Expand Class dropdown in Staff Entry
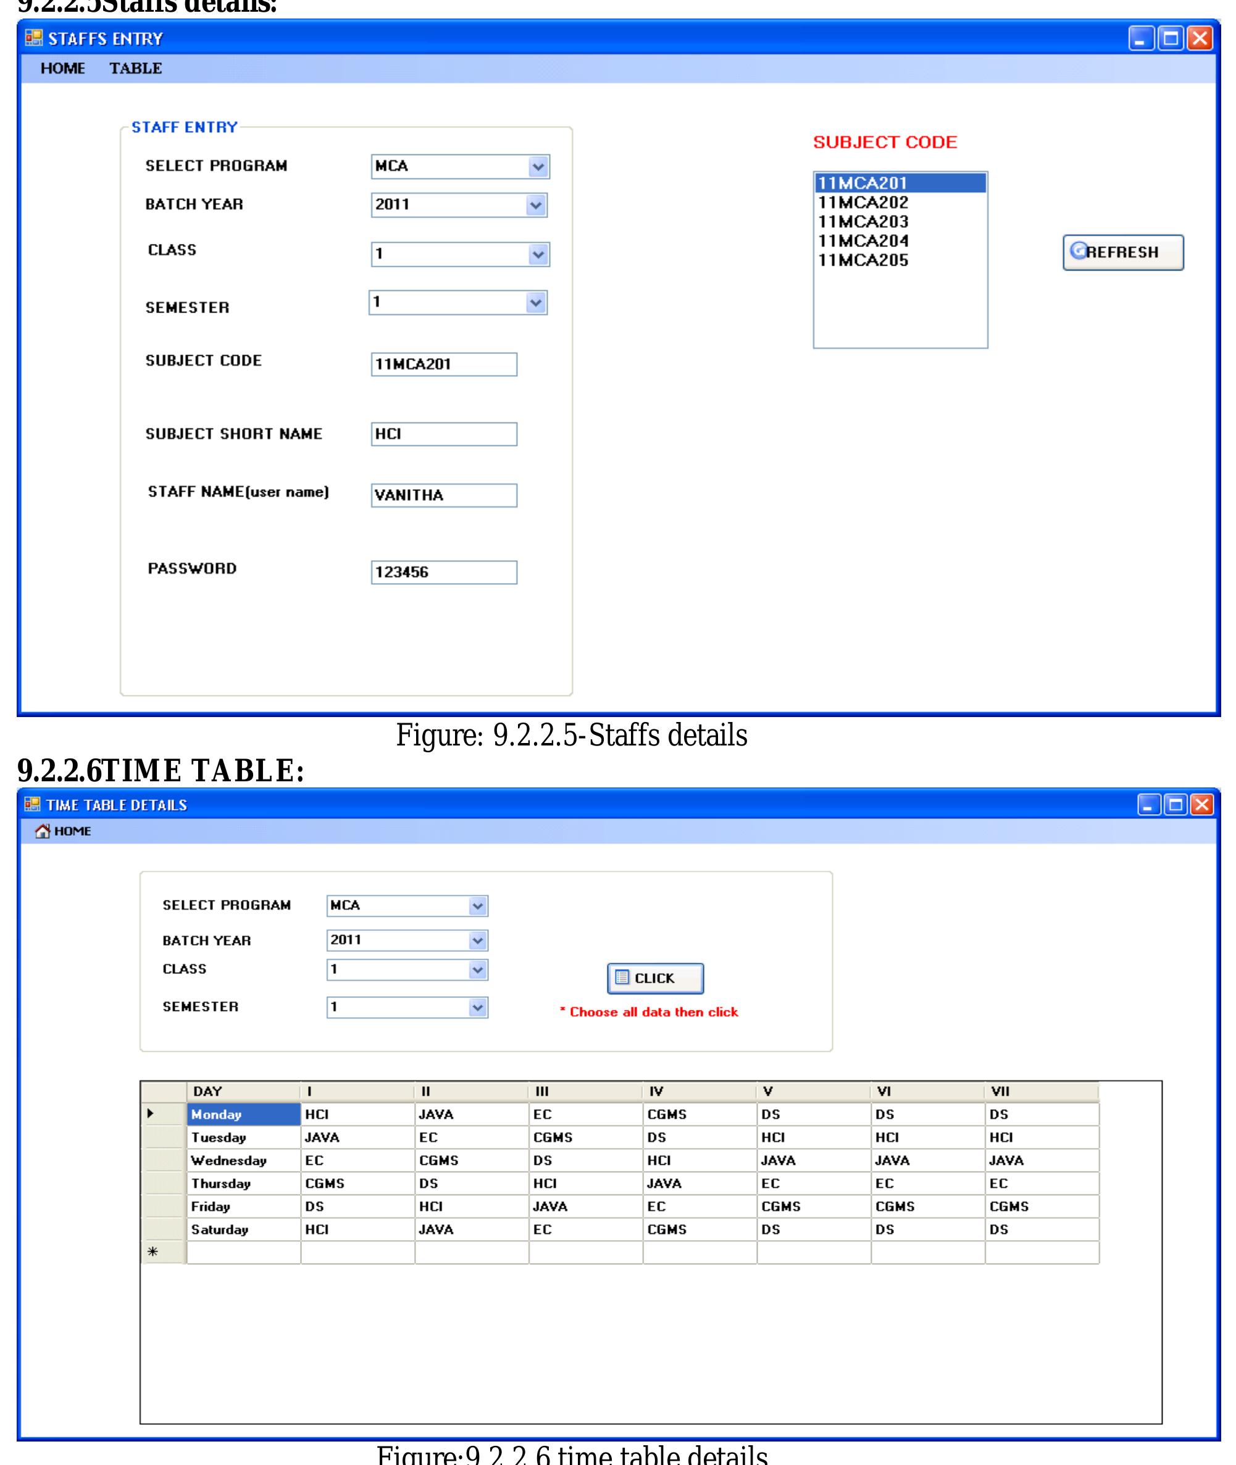1236x1465 pixels. click(x=537, y=254)
